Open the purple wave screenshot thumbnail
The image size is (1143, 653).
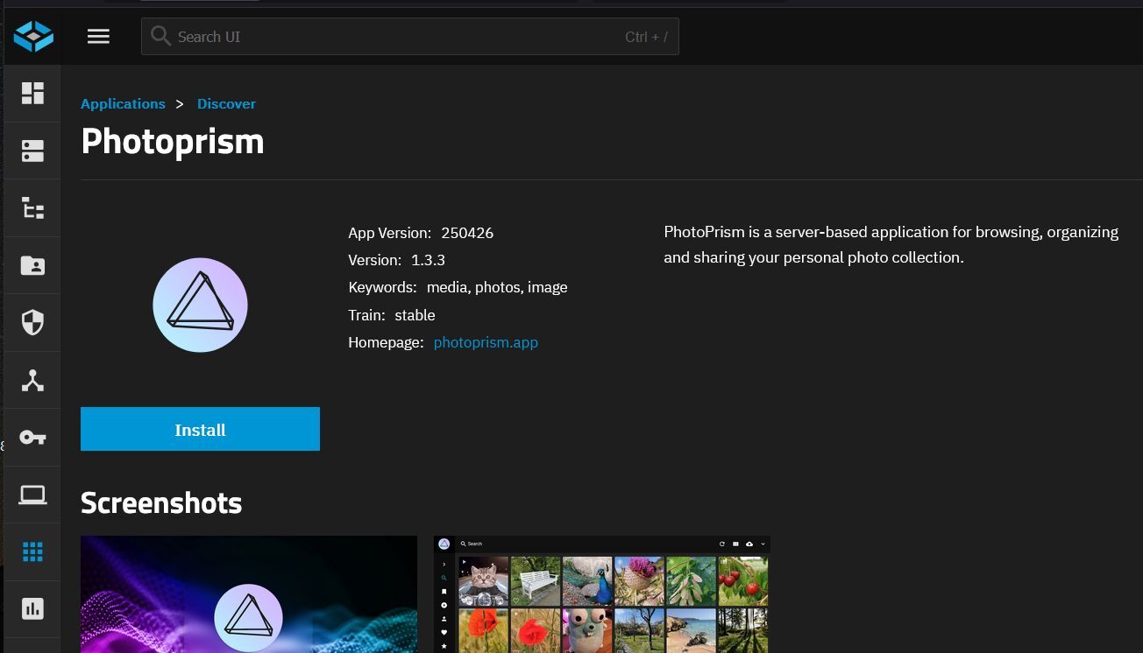(249, 593)
